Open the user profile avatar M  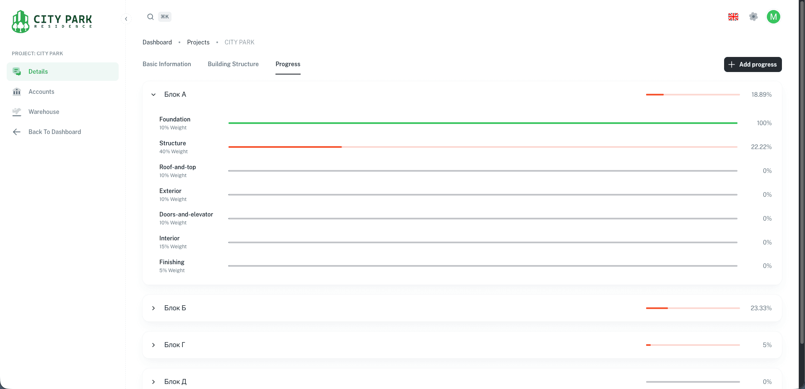[x=773, y=17]
